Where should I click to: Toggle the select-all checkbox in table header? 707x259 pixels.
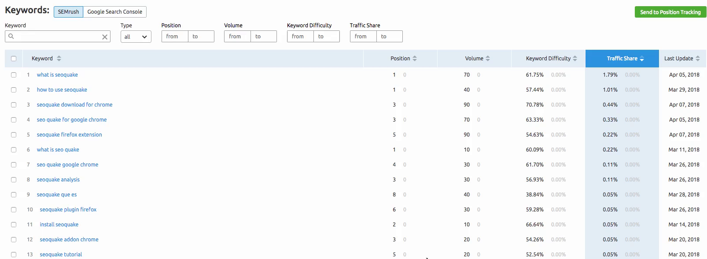(14, 59)
